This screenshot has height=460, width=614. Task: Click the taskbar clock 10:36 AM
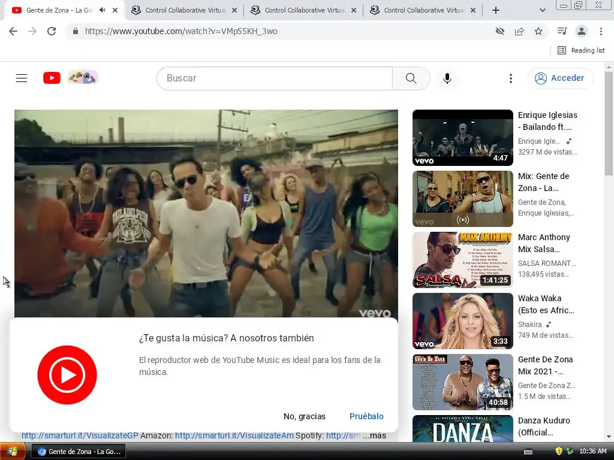coord(593,452)
